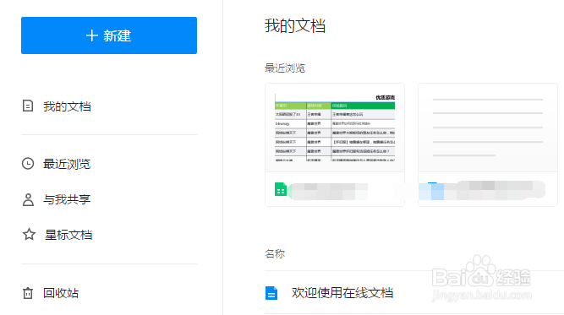The height and width of the screenshot is (315, 564).
Task: Click the star icon for 星标文档
Action: click(x=29, y=235)
